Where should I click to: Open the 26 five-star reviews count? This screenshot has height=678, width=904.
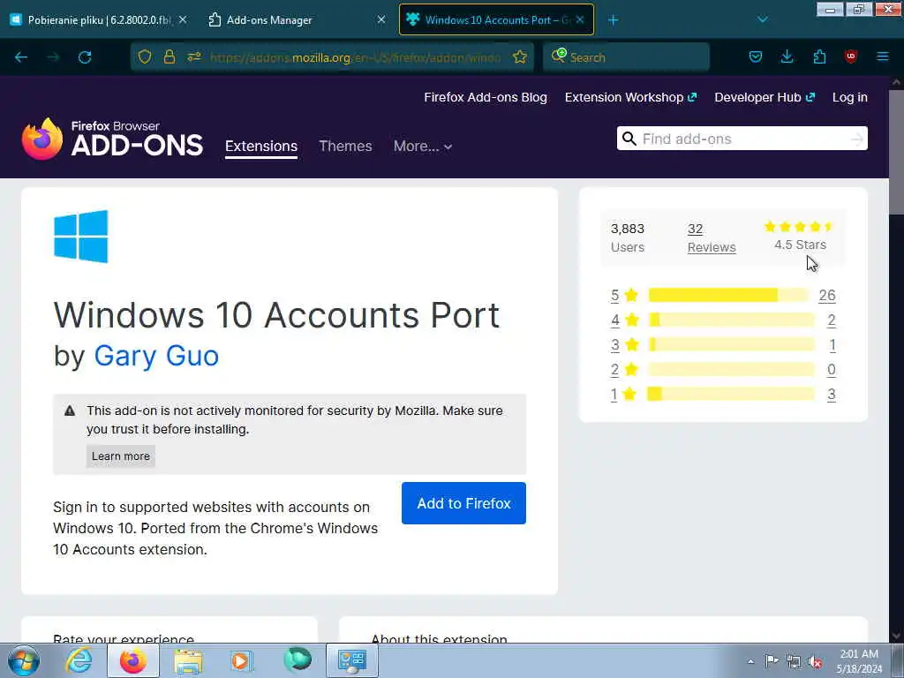826,295
